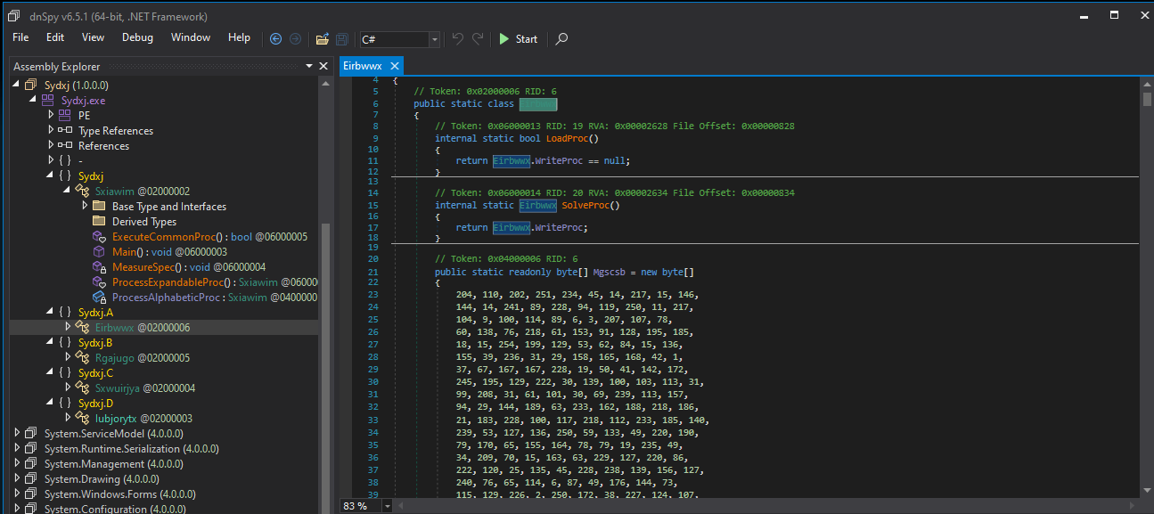Click the Open assembly folder icon
Image resolution: width=1154 pixels, height=514 pixels.
pos(322,38)
